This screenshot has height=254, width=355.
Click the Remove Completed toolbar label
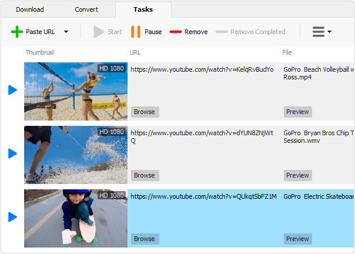tap(258, 32)
